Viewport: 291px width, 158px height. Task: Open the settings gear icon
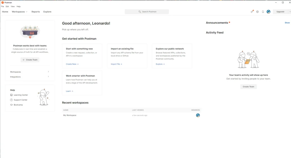[257, 12]
